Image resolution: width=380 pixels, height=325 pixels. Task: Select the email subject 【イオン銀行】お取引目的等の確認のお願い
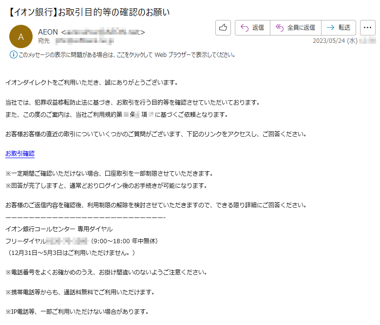point(89,12)
